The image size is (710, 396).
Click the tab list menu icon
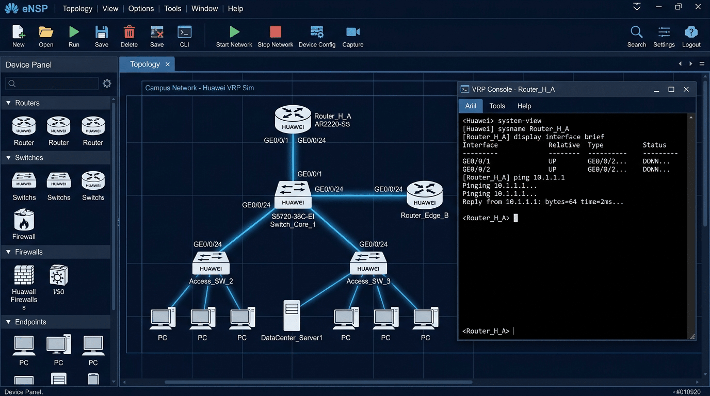point(702,64)
